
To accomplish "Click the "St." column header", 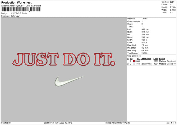I will pyautogui.click(x=138, y=59).
